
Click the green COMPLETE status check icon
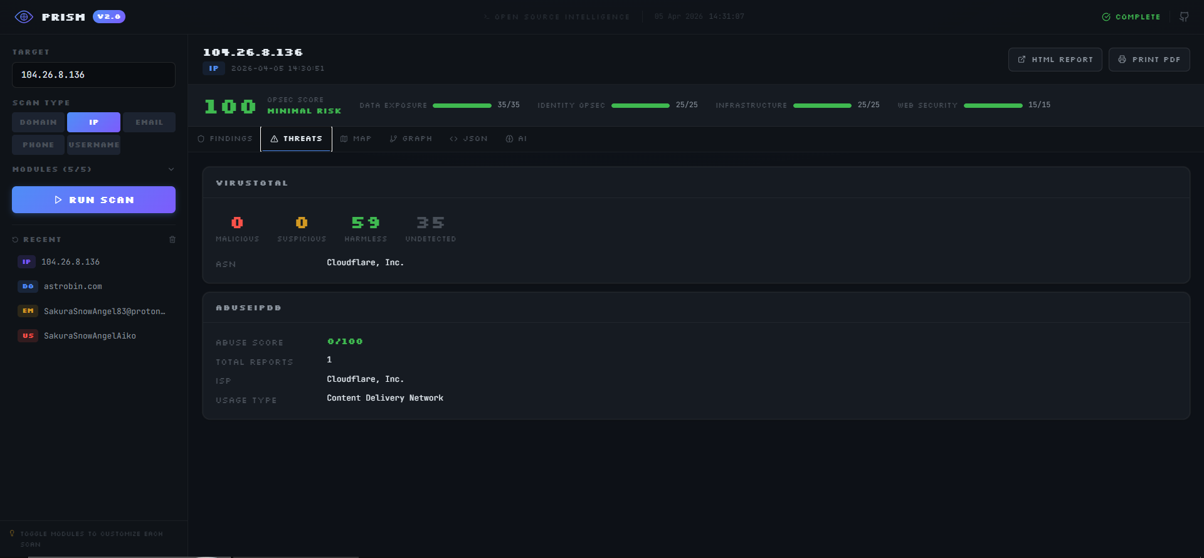click(x=1106, y=17)
